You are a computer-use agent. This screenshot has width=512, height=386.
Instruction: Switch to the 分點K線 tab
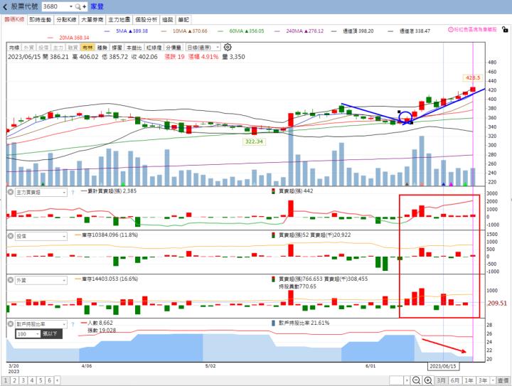[66, 20]
